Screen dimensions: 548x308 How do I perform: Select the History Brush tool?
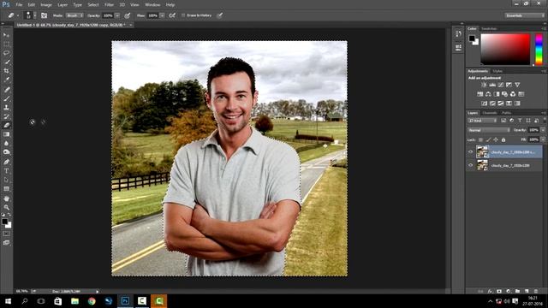tap(6, 116)
